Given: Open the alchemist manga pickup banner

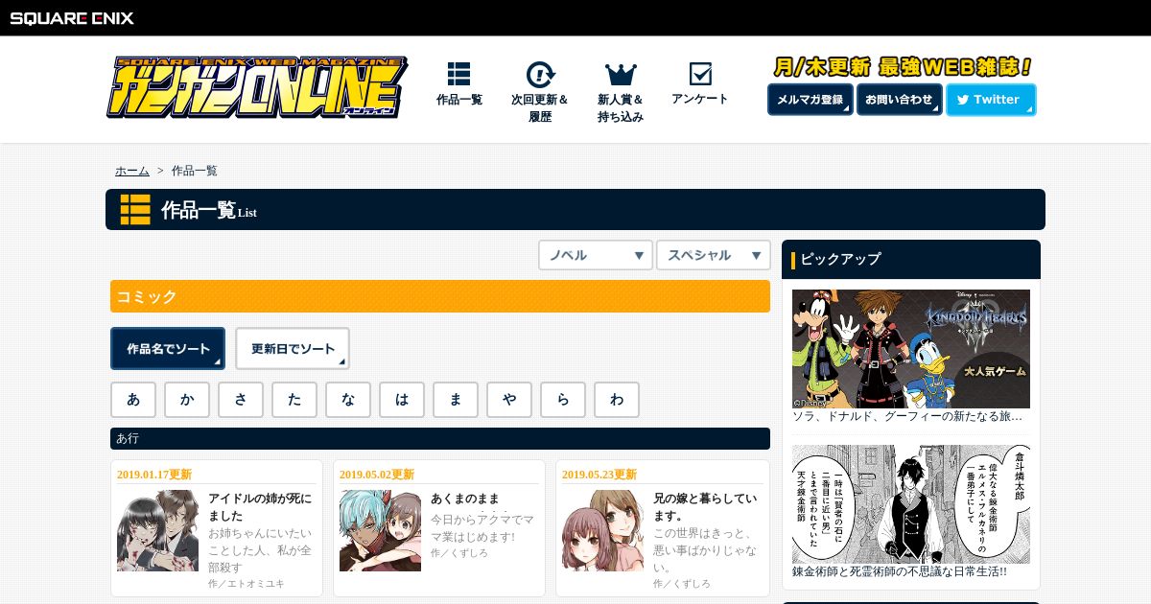Looking at the screenshot, I should point(911,504).
